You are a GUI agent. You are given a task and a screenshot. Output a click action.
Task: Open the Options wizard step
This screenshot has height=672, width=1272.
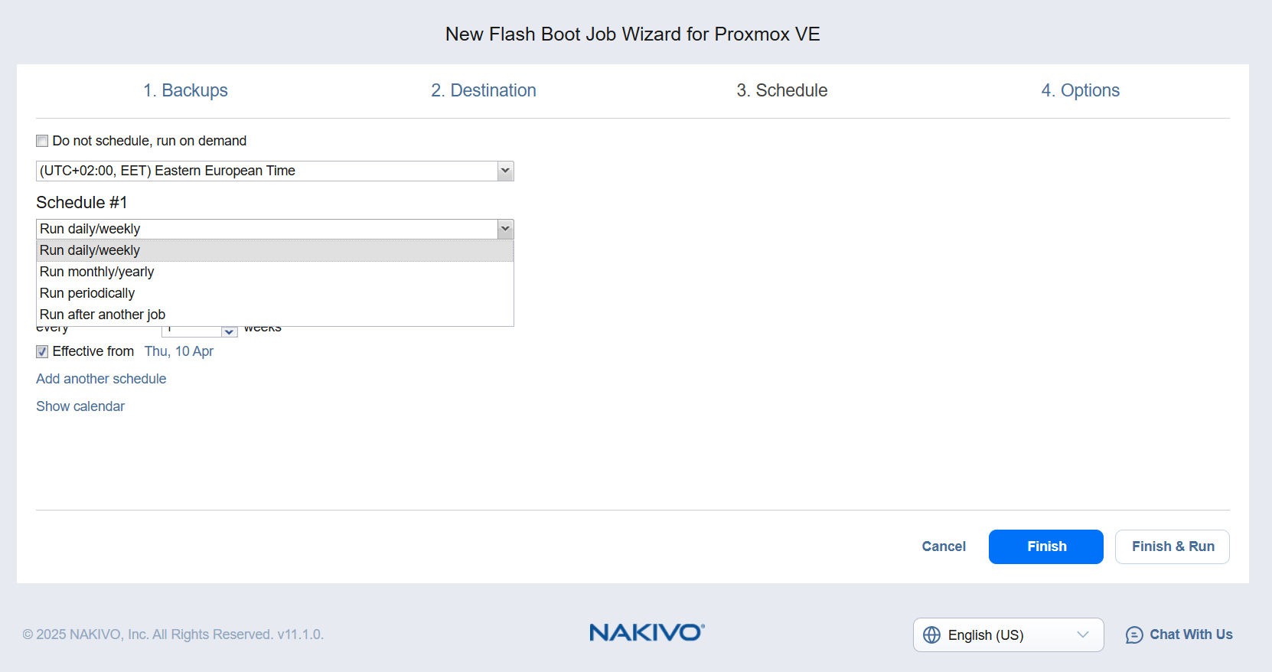[1080, 90]
